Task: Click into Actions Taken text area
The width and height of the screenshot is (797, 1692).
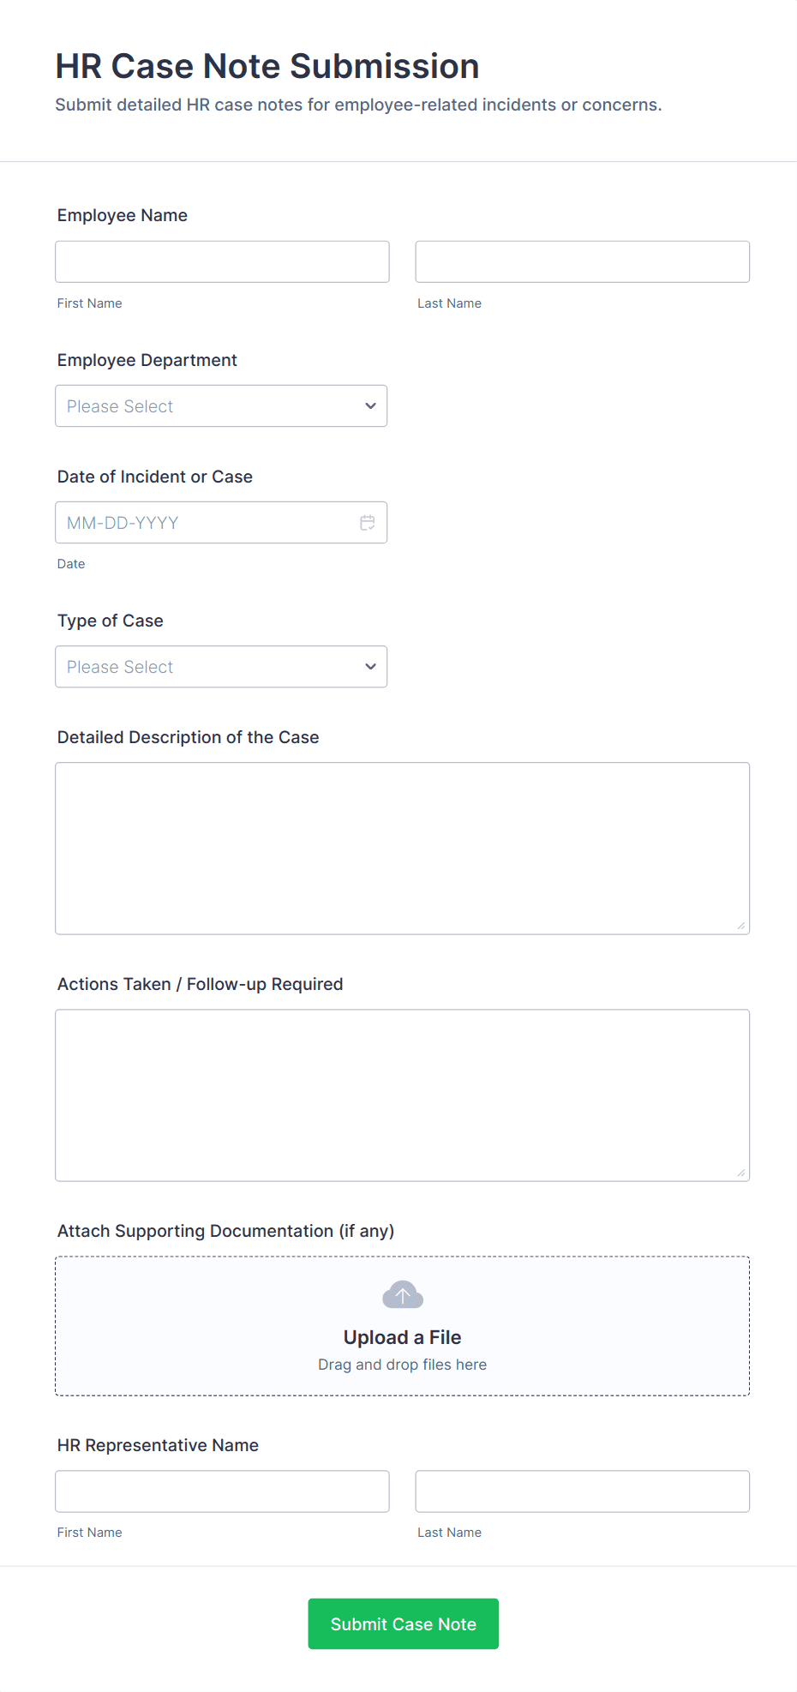Action: (x=402, y=1095)
